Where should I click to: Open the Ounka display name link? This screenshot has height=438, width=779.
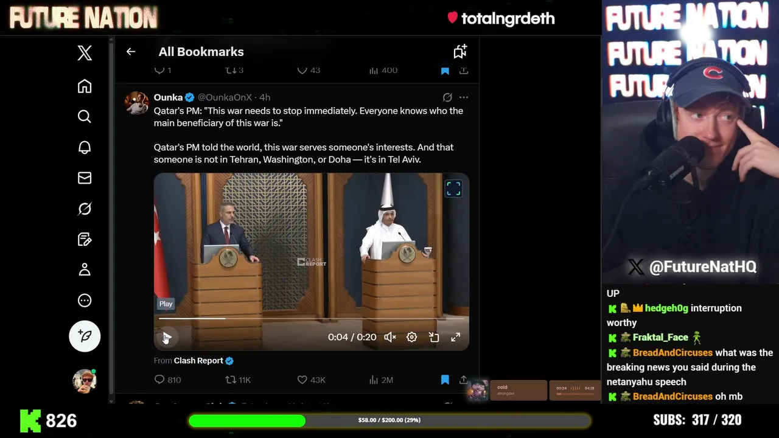[169, 97]
